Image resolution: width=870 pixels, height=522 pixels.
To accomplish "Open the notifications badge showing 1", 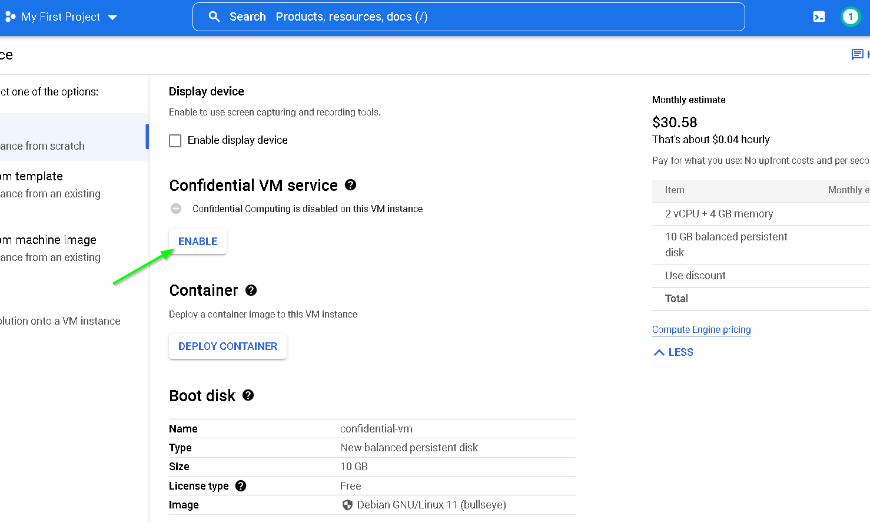I will (x=850, y=16).
